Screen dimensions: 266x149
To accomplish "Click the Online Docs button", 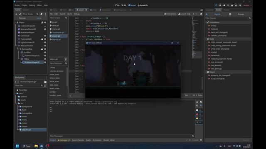I will tap(170, 14).
